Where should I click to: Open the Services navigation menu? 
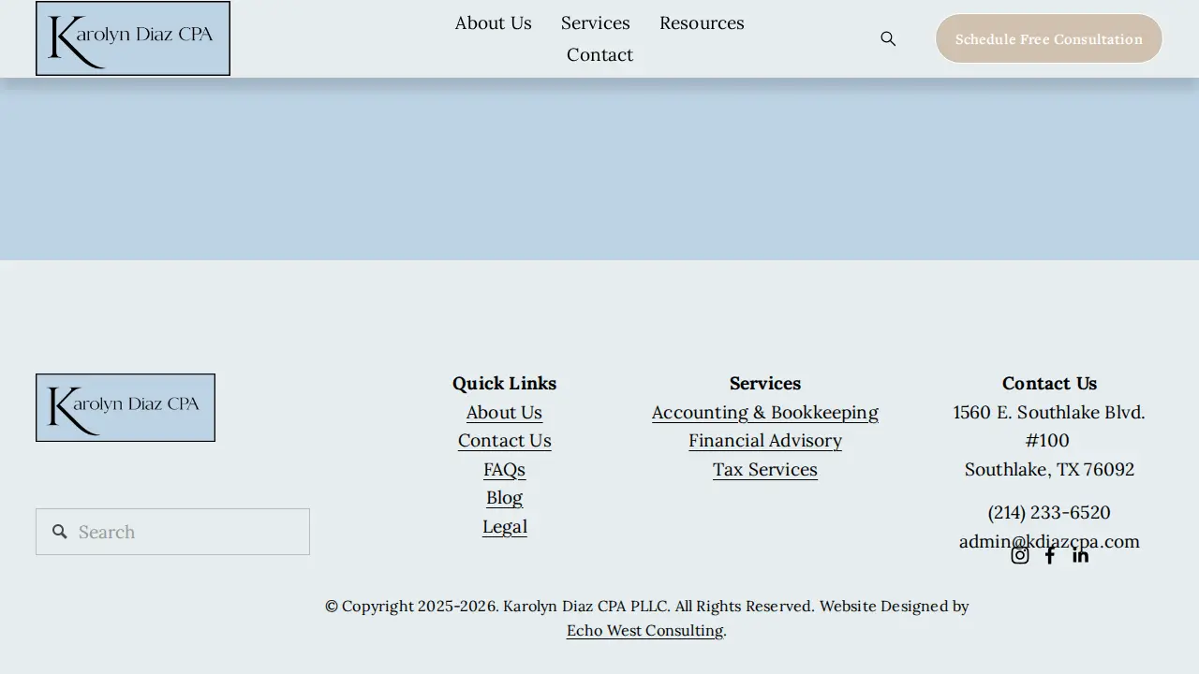coord(596,22)
